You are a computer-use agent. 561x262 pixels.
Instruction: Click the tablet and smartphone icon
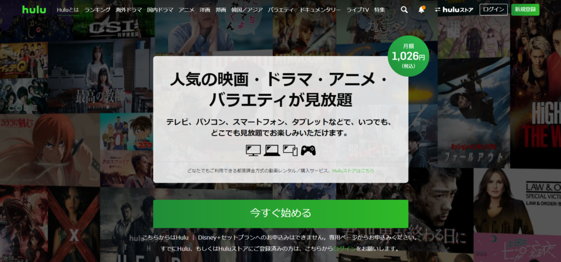click(290, 150)
